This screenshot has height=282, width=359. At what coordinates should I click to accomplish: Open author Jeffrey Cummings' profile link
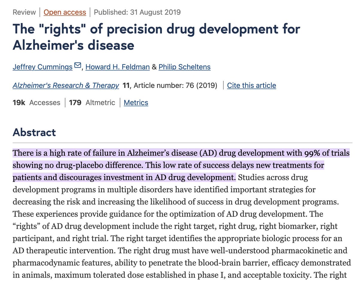(42, 67)
